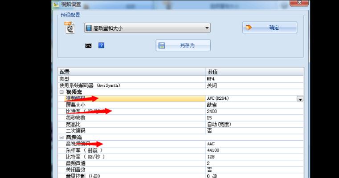Collapse the 音频流 tree section
The image size is (339, 178).
(61, 138)
